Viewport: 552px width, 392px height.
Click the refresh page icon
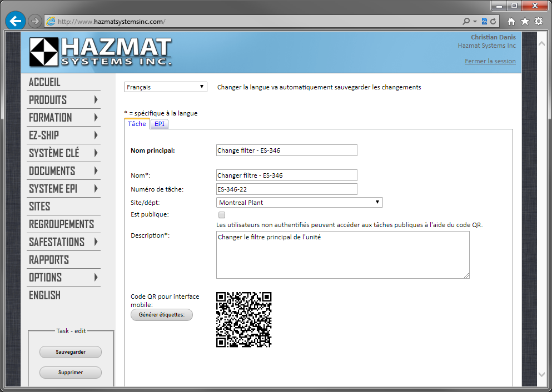click(x=493, y=22)
